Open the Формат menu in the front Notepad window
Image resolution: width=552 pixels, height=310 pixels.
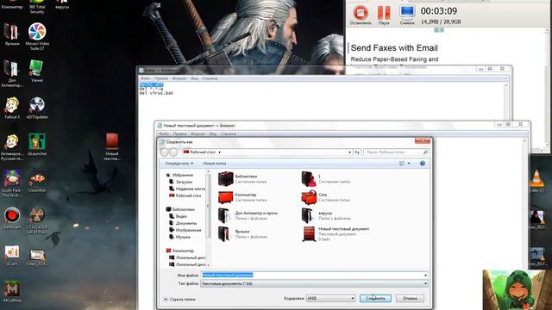(198, 134)
